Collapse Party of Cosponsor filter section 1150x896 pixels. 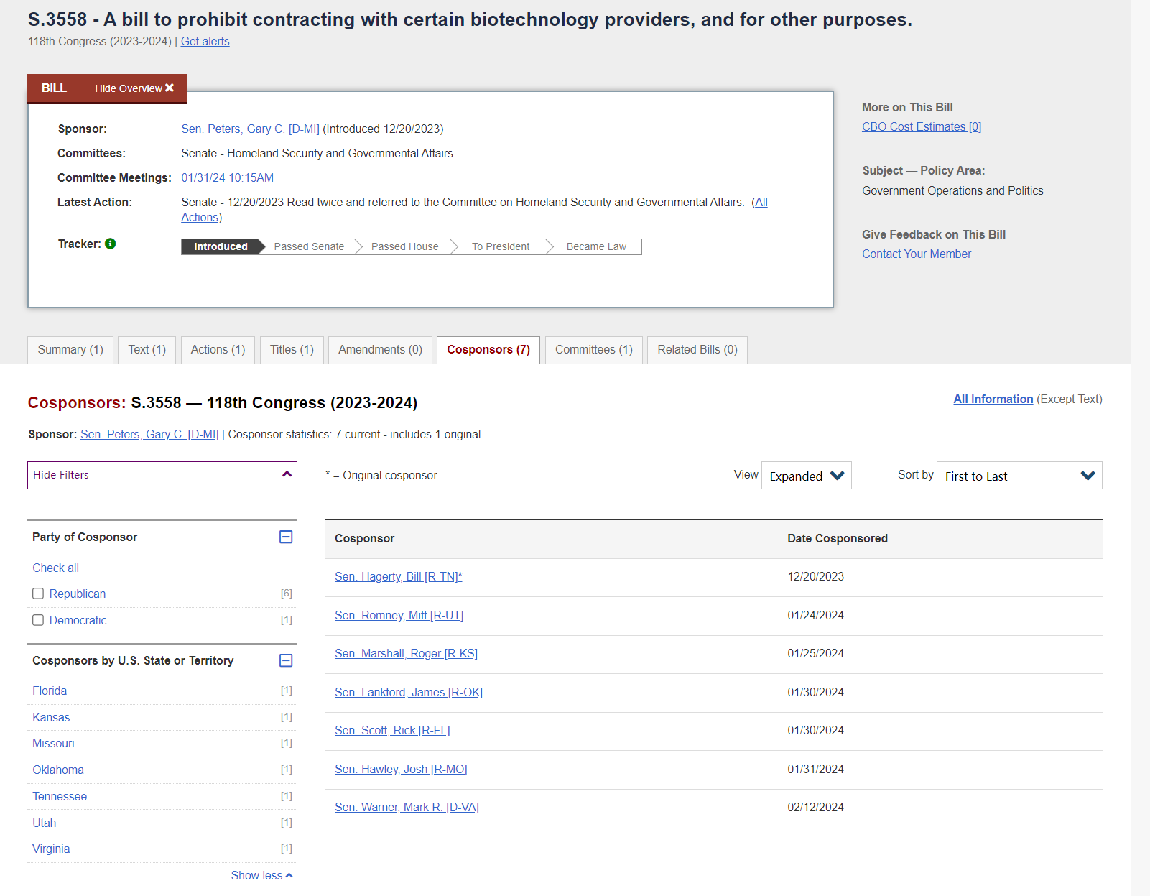click(x=286, y=537)
